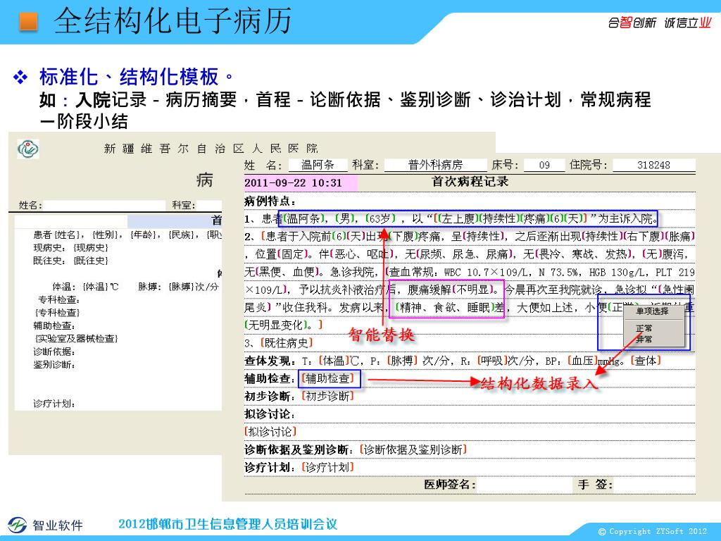Click {实验室及器械检查} in the template window
The height and width of the screenshot is (541, 721).
(76, 339)
